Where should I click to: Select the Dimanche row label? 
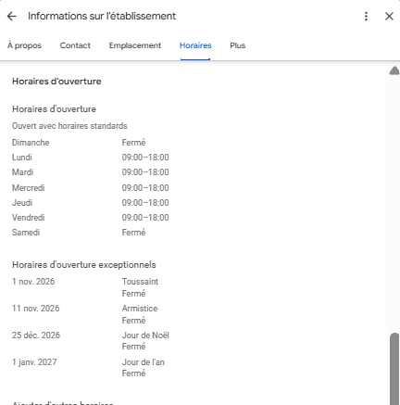[x=31, y=143]
